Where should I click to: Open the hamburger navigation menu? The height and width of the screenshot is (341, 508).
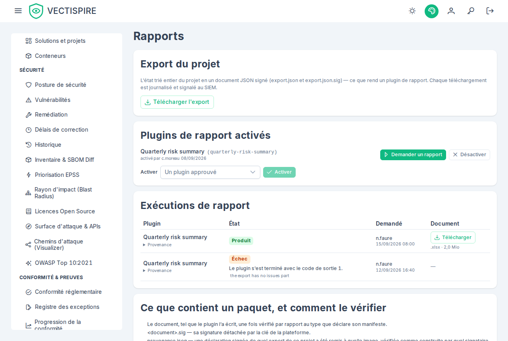pos(18,11)
